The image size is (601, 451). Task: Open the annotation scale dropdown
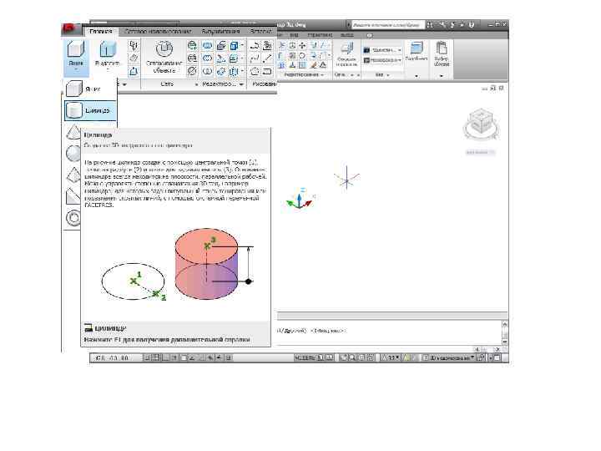click(x=391, y=357)
